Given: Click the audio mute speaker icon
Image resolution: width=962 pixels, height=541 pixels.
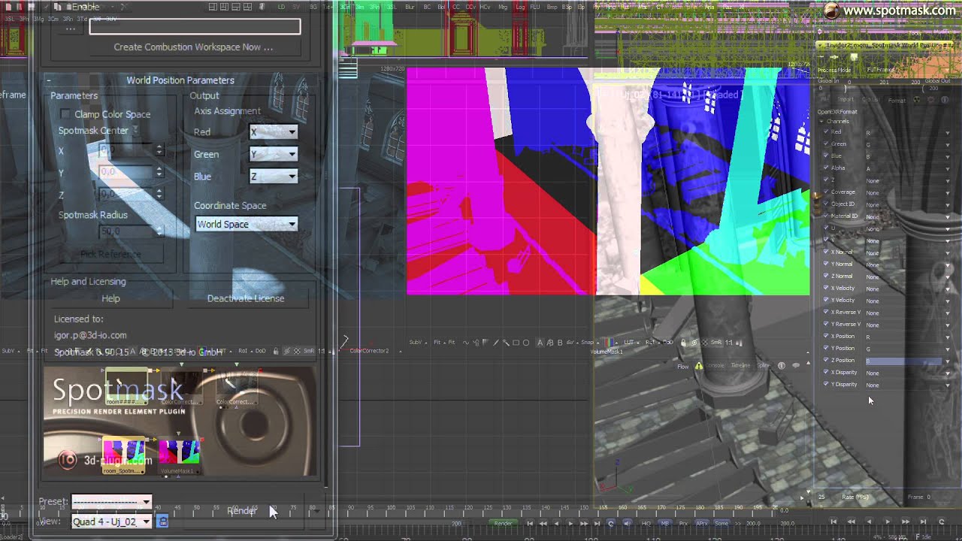Looking at the screenshot, I should click(x=628, y=523).
